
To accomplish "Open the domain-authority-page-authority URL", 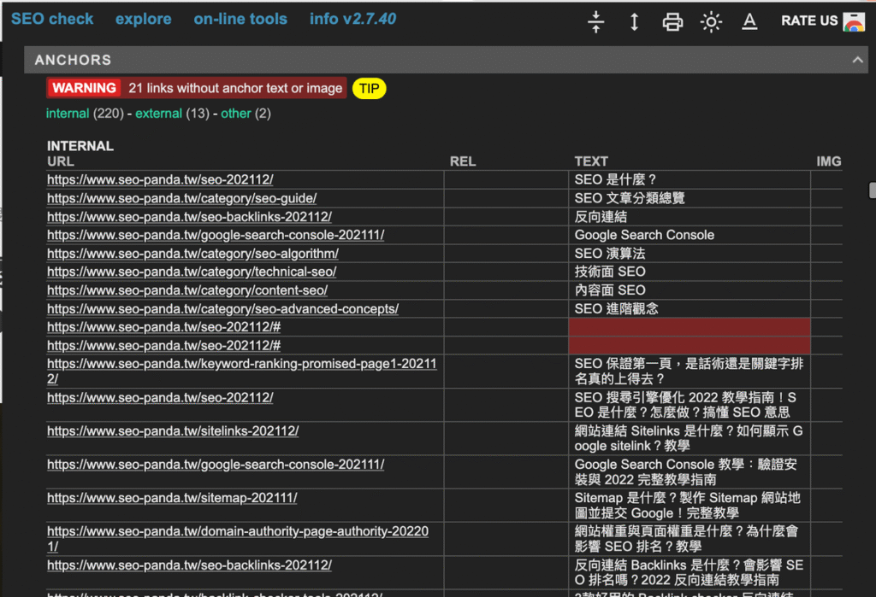I will coord(238,539).
